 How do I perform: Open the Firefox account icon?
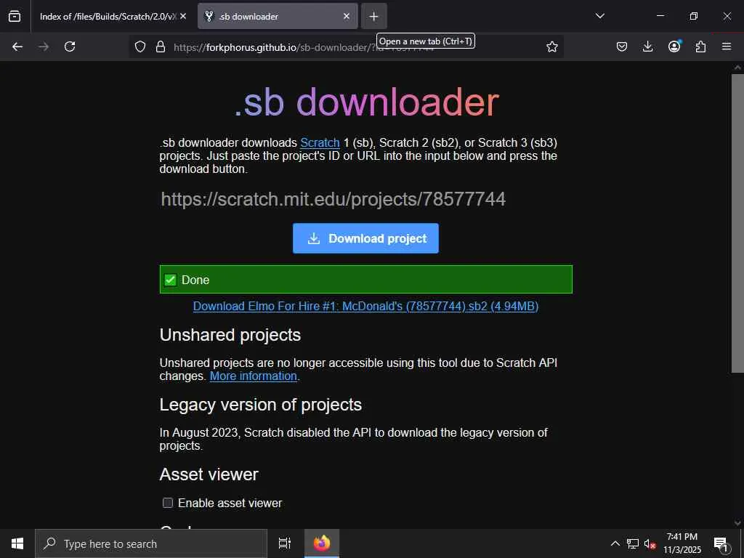[x=674, y=46]
